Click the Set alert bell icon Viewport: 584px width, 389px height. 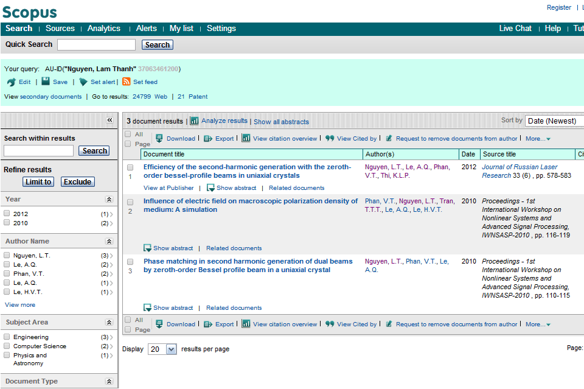pyautogui.click(x=83, y=82)
